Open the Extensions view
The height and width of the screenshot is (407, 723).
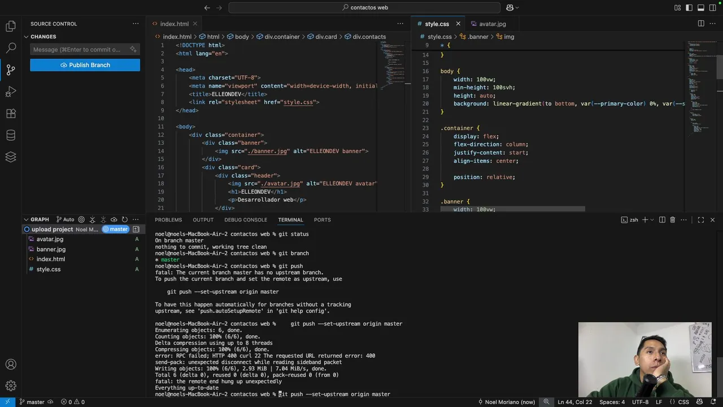(x=11, y=114)
